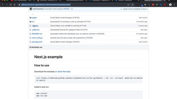Open the src folder

coord(33,22)
